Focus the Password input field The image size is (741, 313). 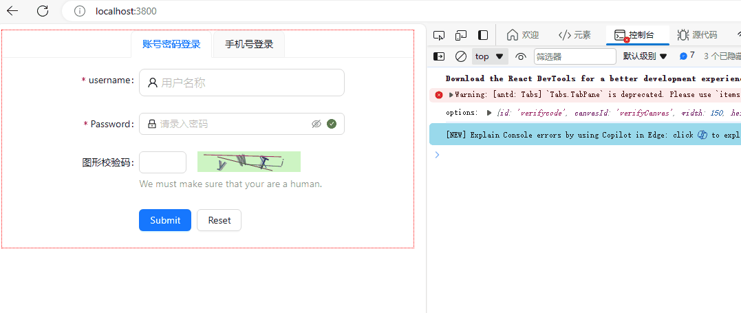pyautogui.click(x=241, y=124)
